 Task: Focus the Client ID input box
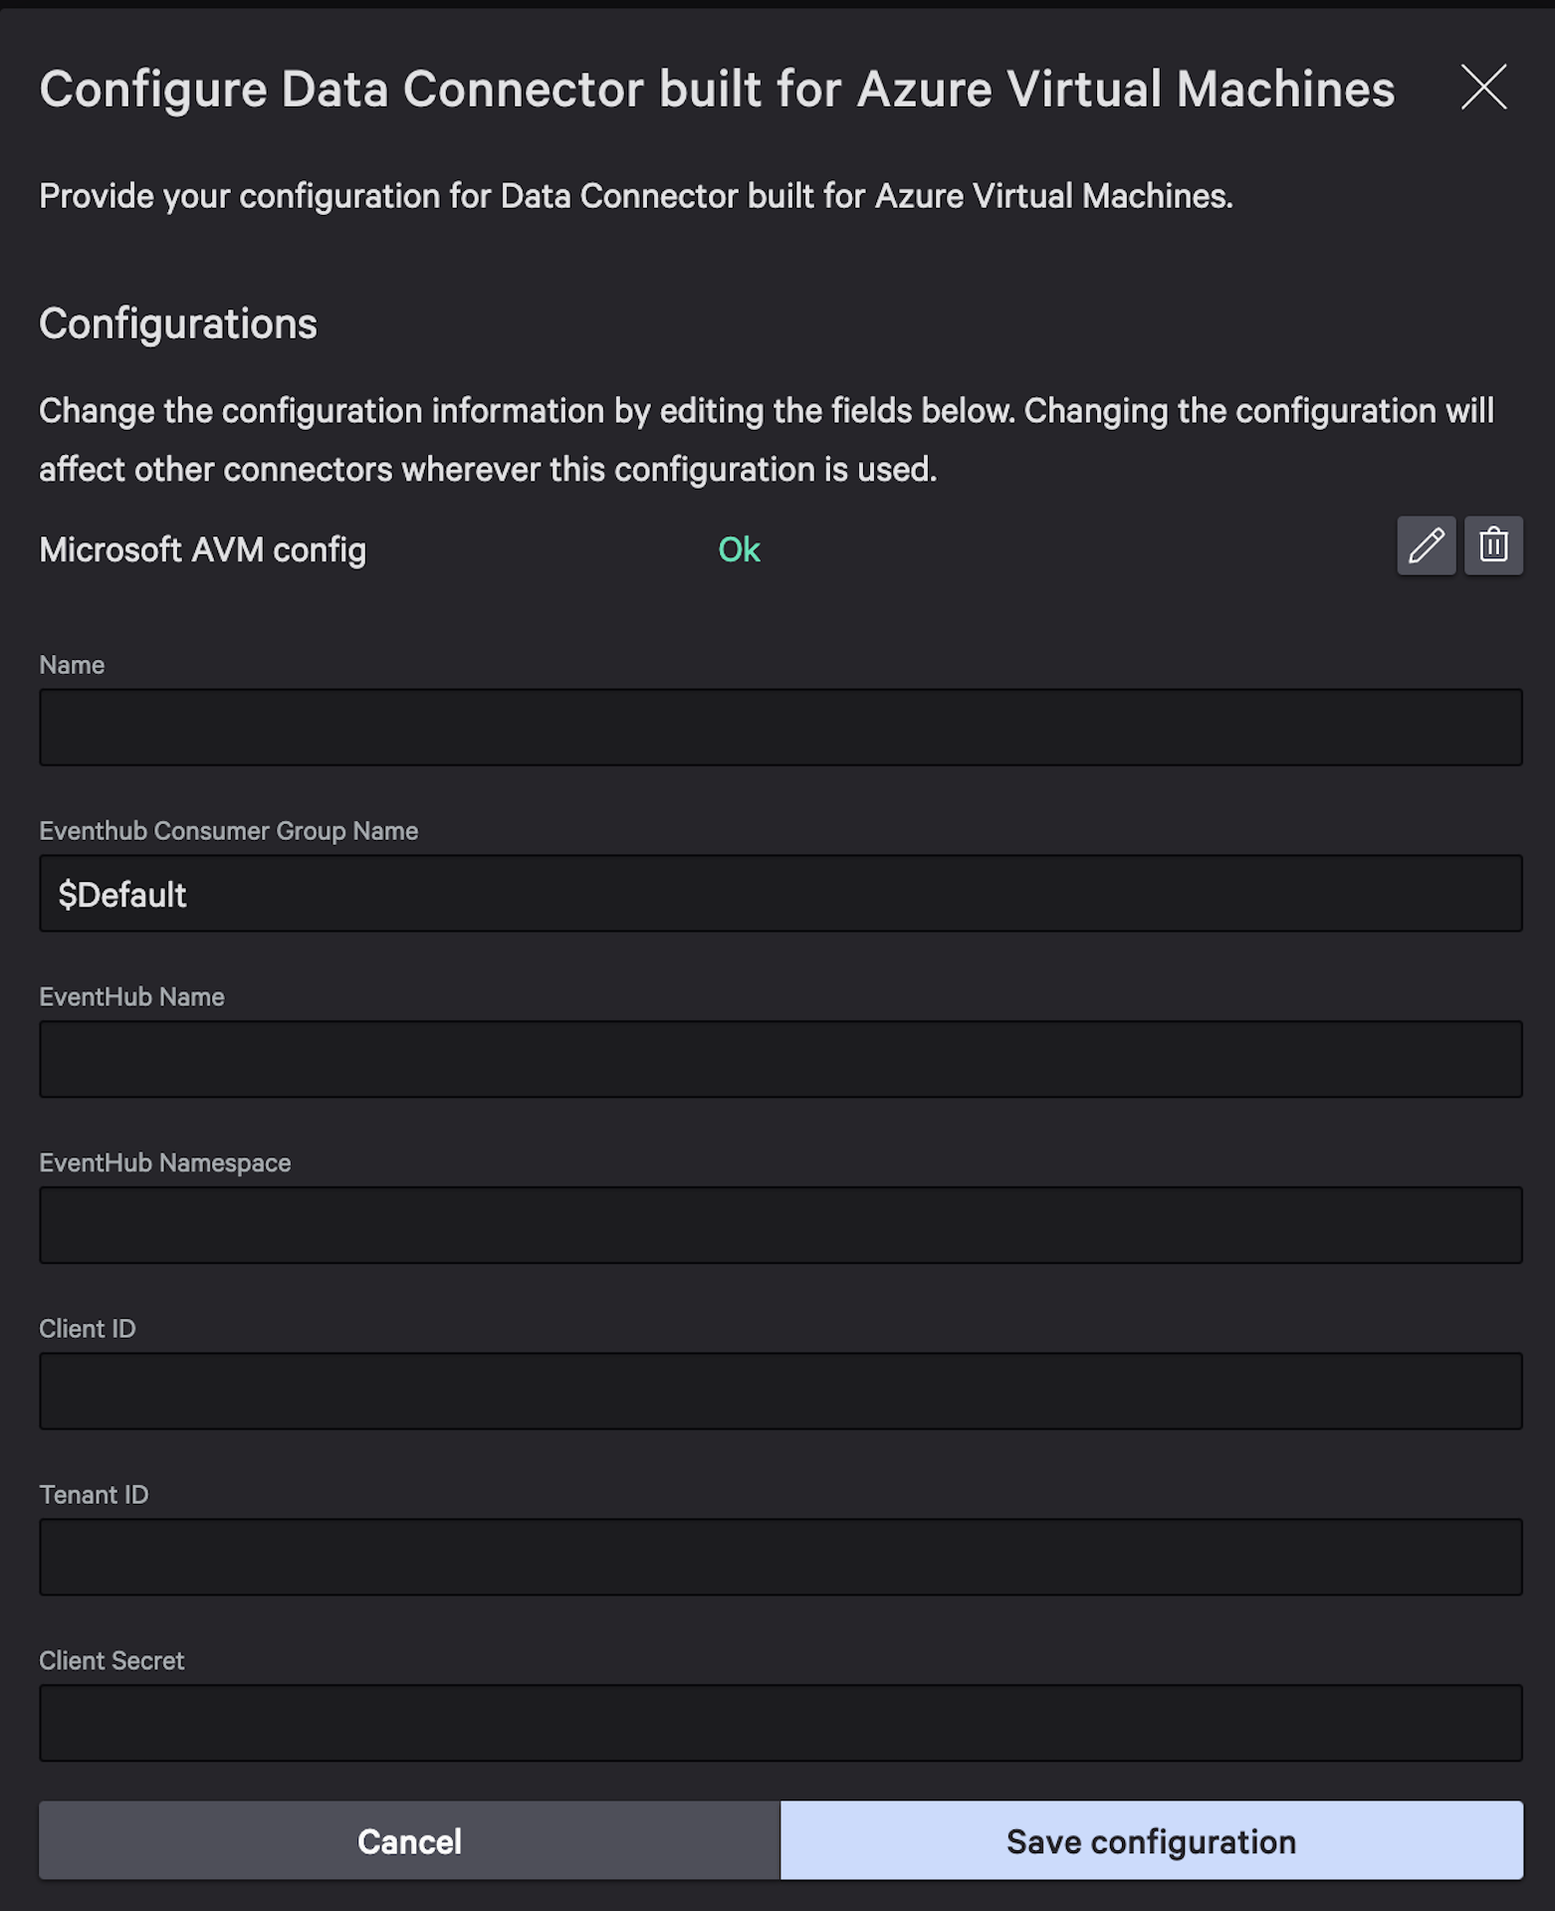tap(780, 1391)
